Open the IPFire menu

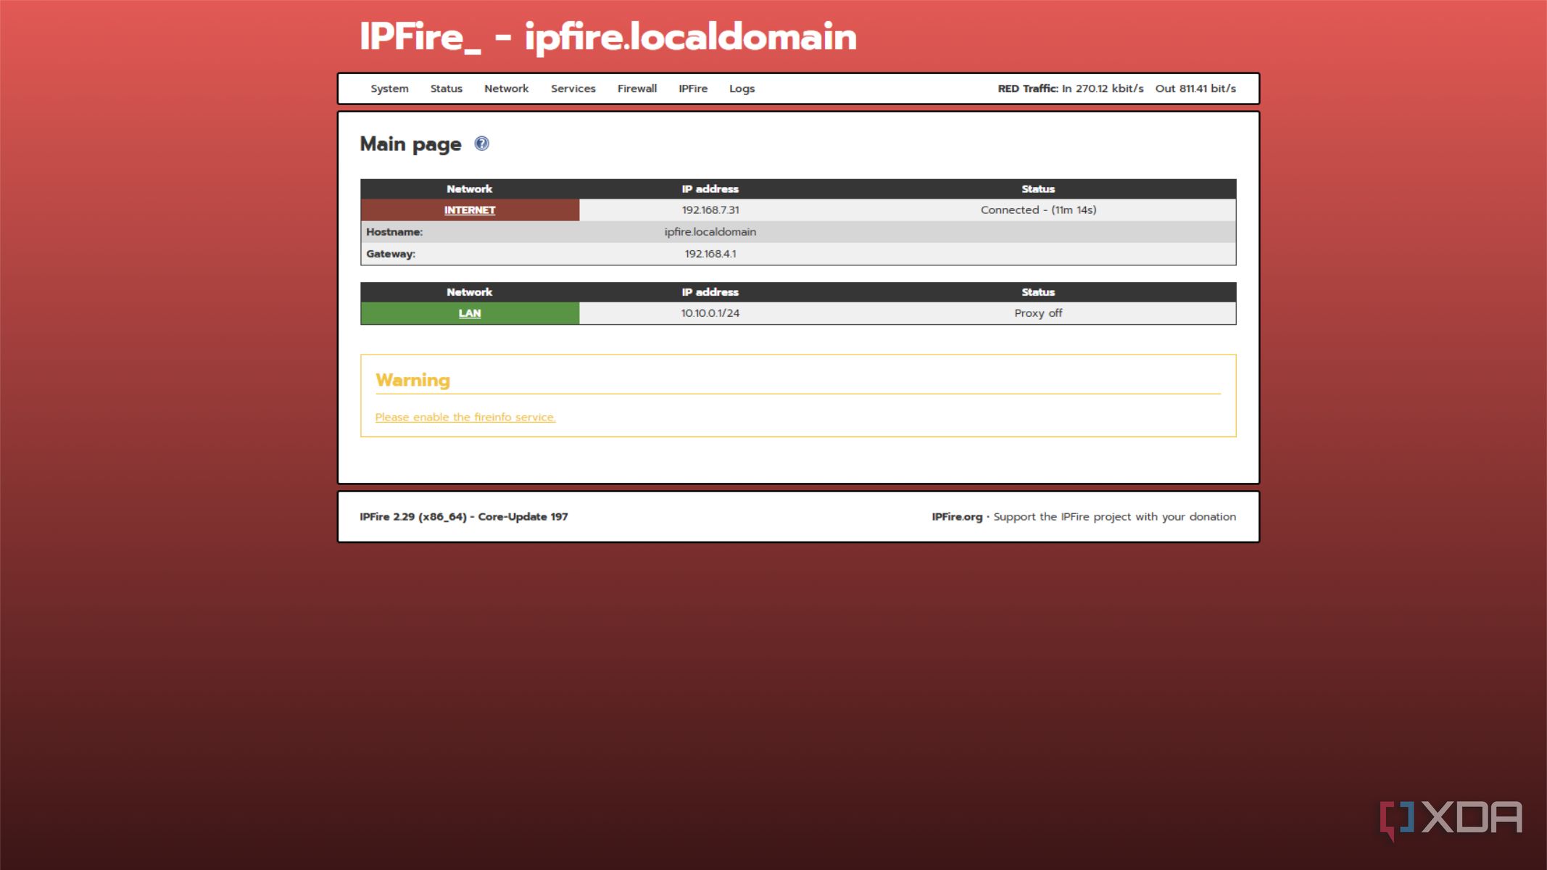(692, 88)
